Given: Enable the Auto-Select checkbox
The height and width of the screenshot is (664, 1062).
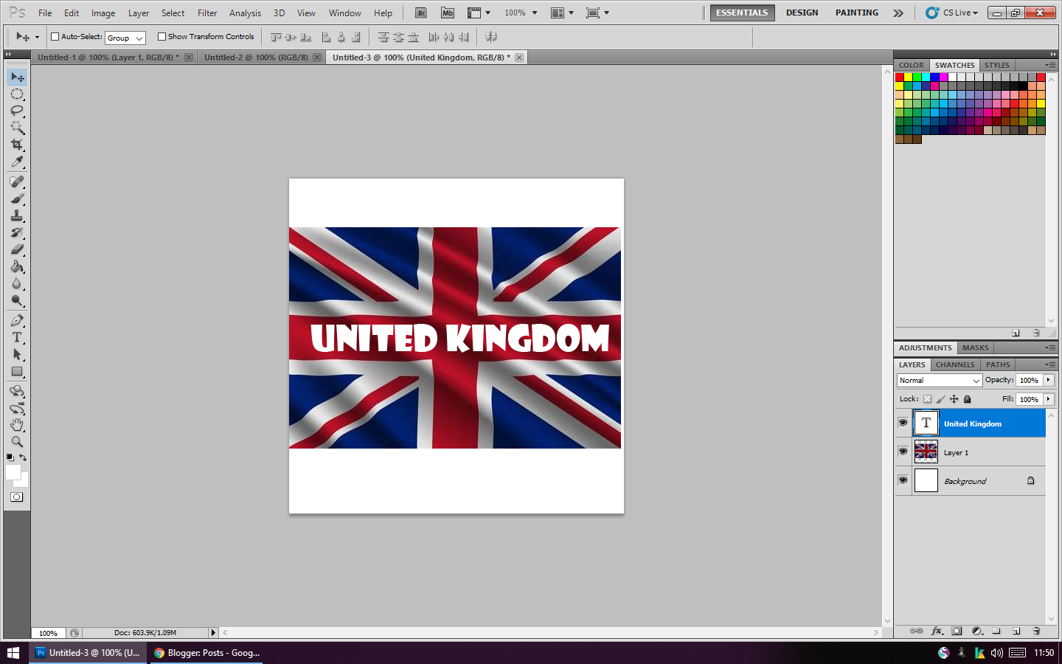Looking at the screenshot, I should pos(55,36).
